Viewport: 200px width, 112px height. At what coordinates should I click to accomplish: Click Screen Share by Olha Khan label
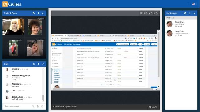pyautogui.click(x=64, y=106)
